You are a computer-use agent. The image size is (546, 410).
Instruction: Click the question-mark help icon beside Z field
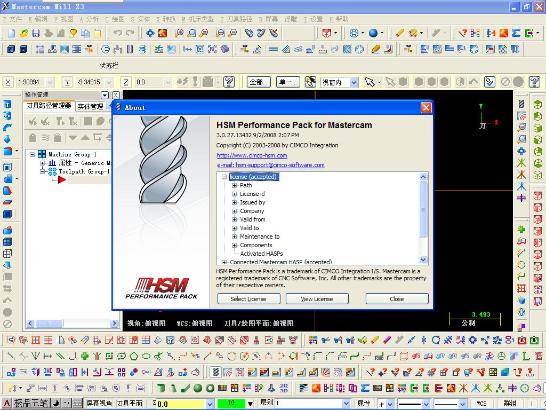tap(229, 82)
